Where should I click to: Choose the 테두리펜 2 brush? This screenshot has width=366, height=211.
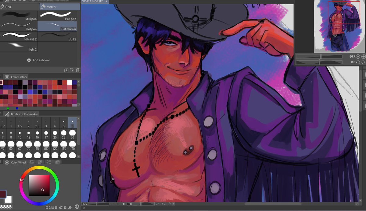point(19,37)
